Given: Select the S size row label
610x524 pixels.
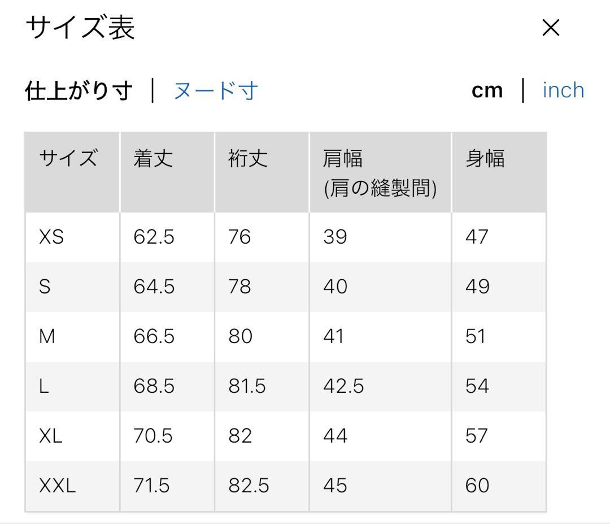Looking at the screenshot, I should tap(45, 287).
